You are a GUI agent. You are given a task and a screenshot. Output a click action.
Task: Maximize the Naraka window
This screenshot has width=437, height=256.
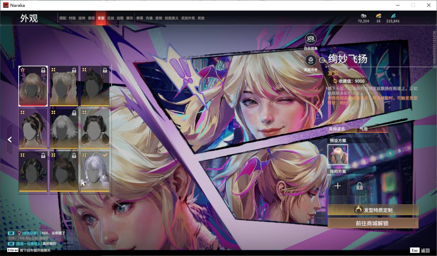413,5
